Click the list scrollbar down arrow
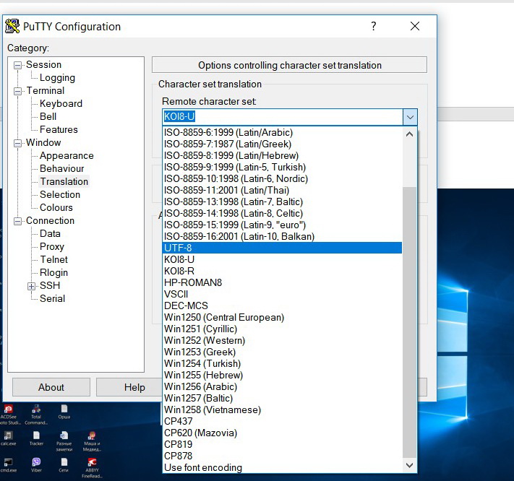Image resolution: width=514 pixels, height=481 pixels. (409, 465)
